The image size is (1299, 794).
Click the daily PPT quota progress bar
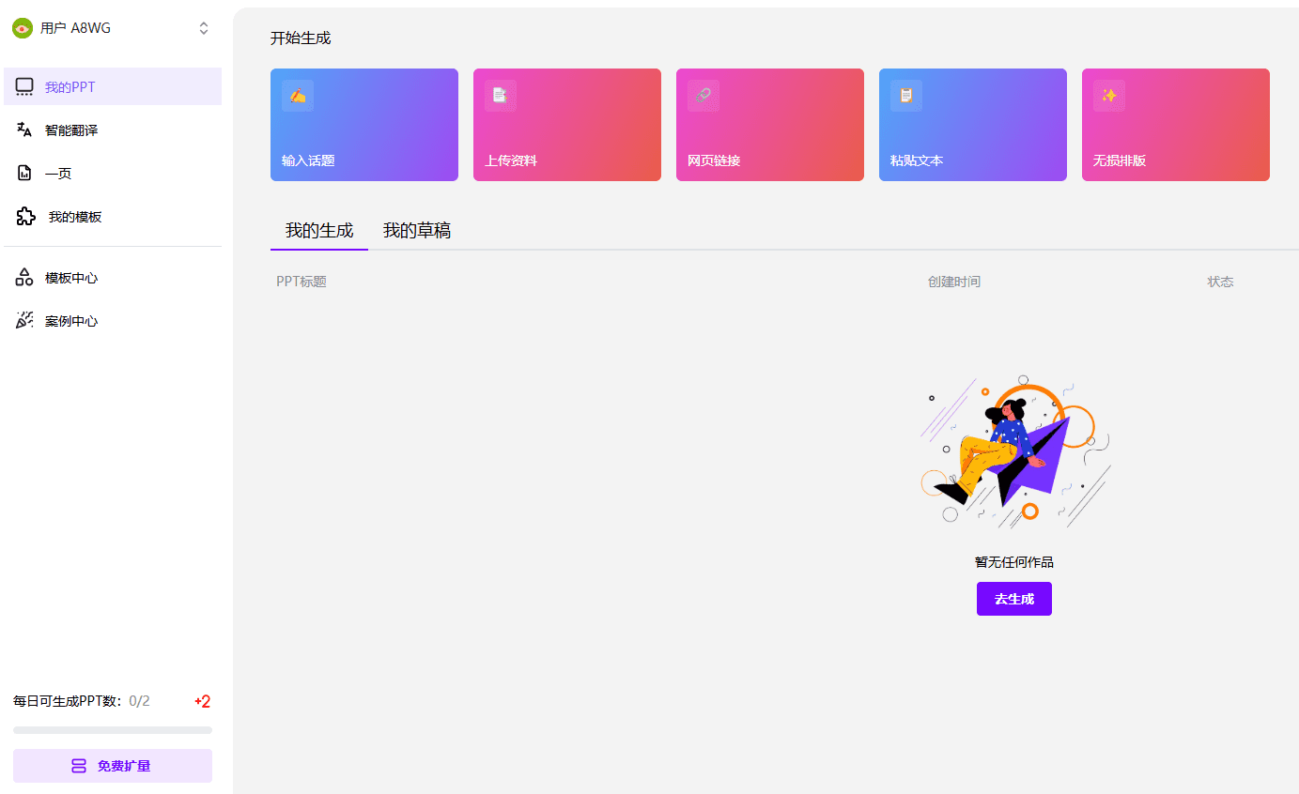[x=113, y=729]
